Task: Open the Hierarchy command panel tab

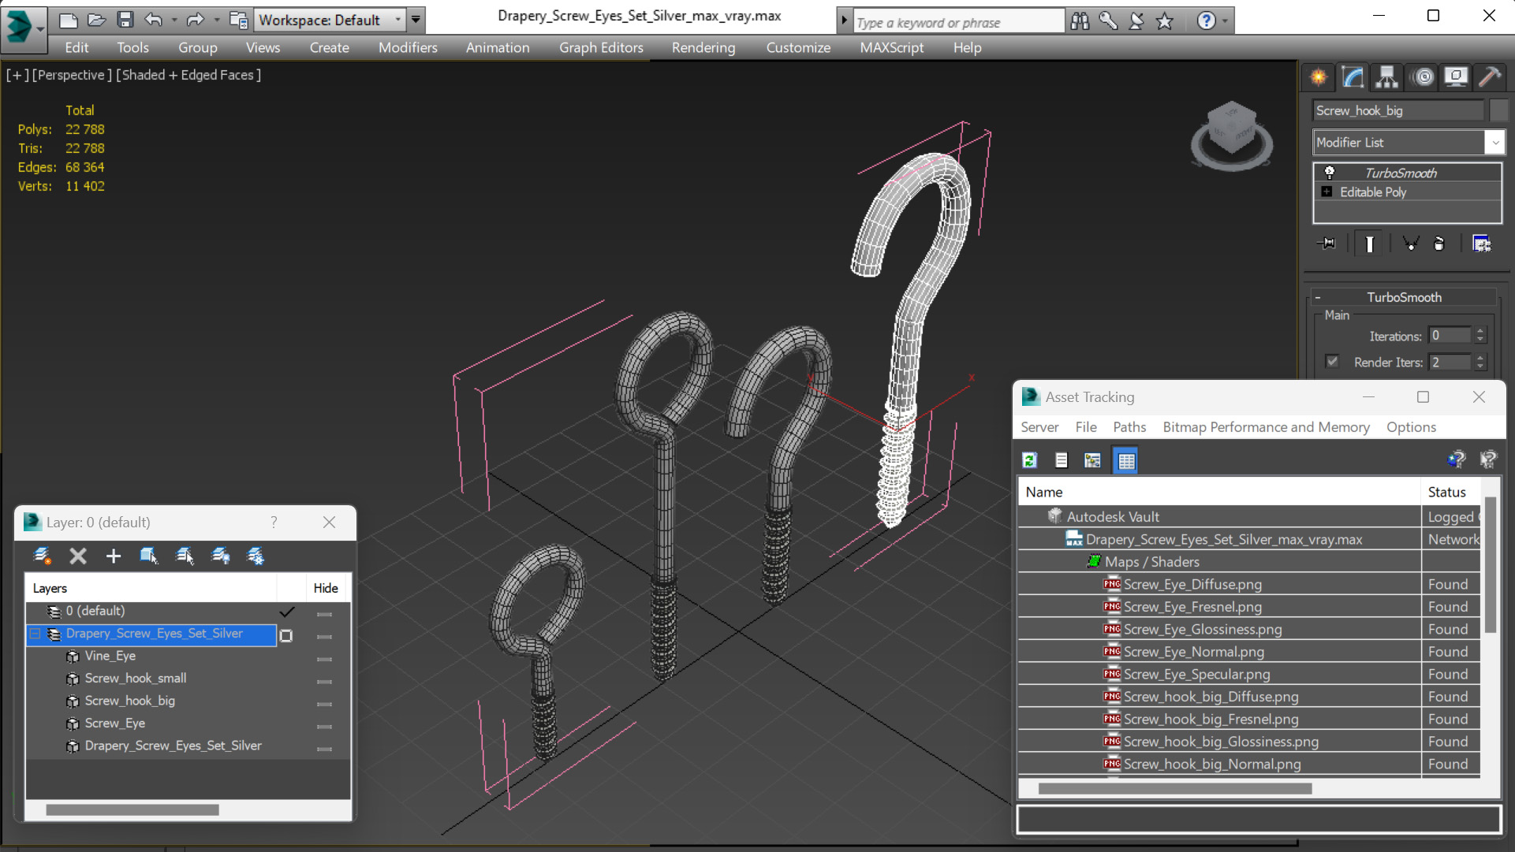Action: coord(1386,76)
